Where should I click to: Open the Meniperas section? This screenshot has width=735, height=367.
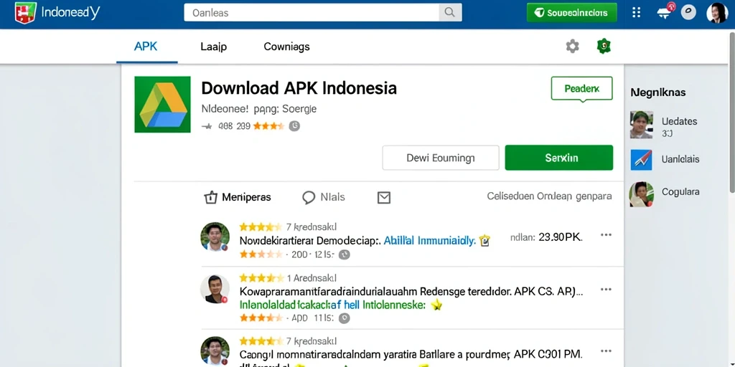(238, 198)
